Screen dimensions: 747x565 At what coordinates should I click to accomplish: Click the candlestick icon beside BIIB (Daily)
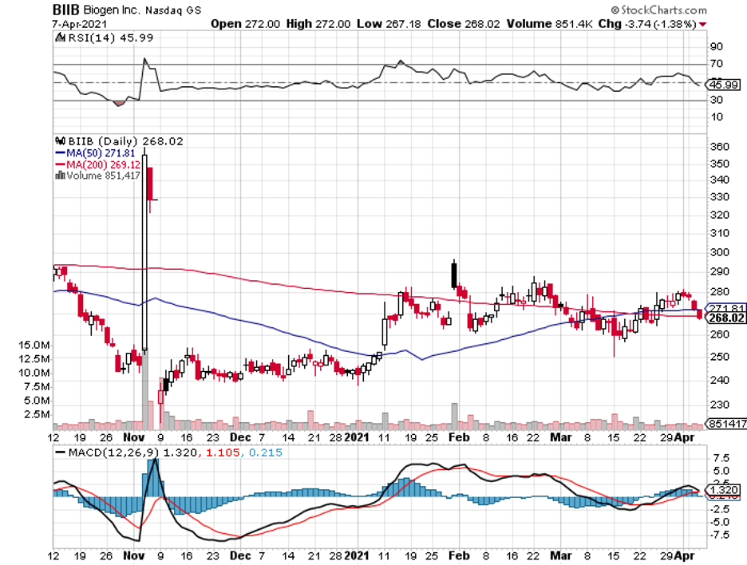click(x=58, y=141)
